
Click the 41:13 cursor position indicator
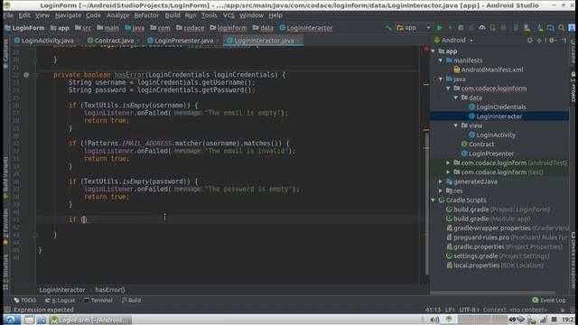click(433, 310)
